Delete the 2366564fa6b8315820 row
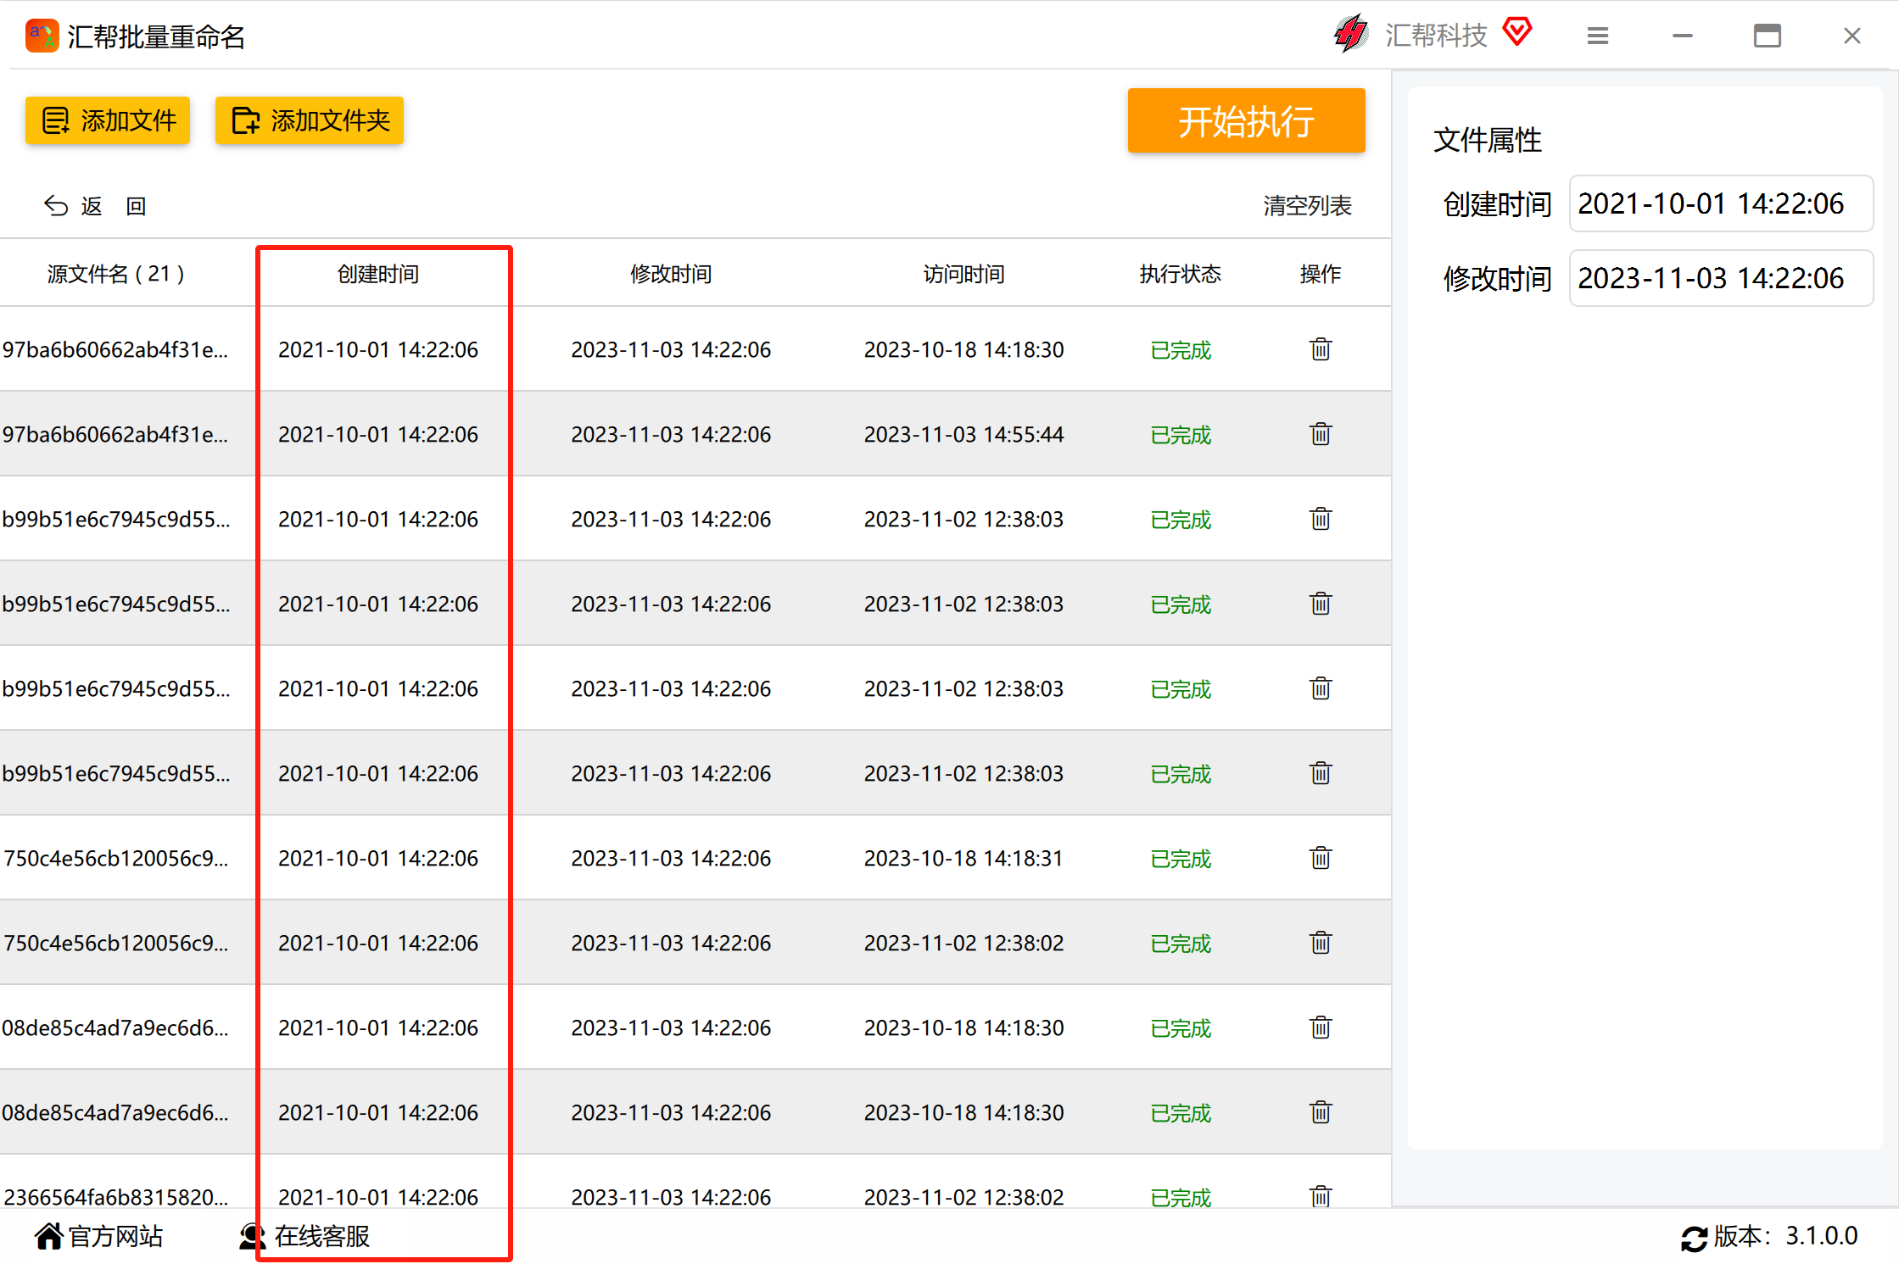Viewport: 1899px width, 1264px height. click(x=1321, y=1196)
